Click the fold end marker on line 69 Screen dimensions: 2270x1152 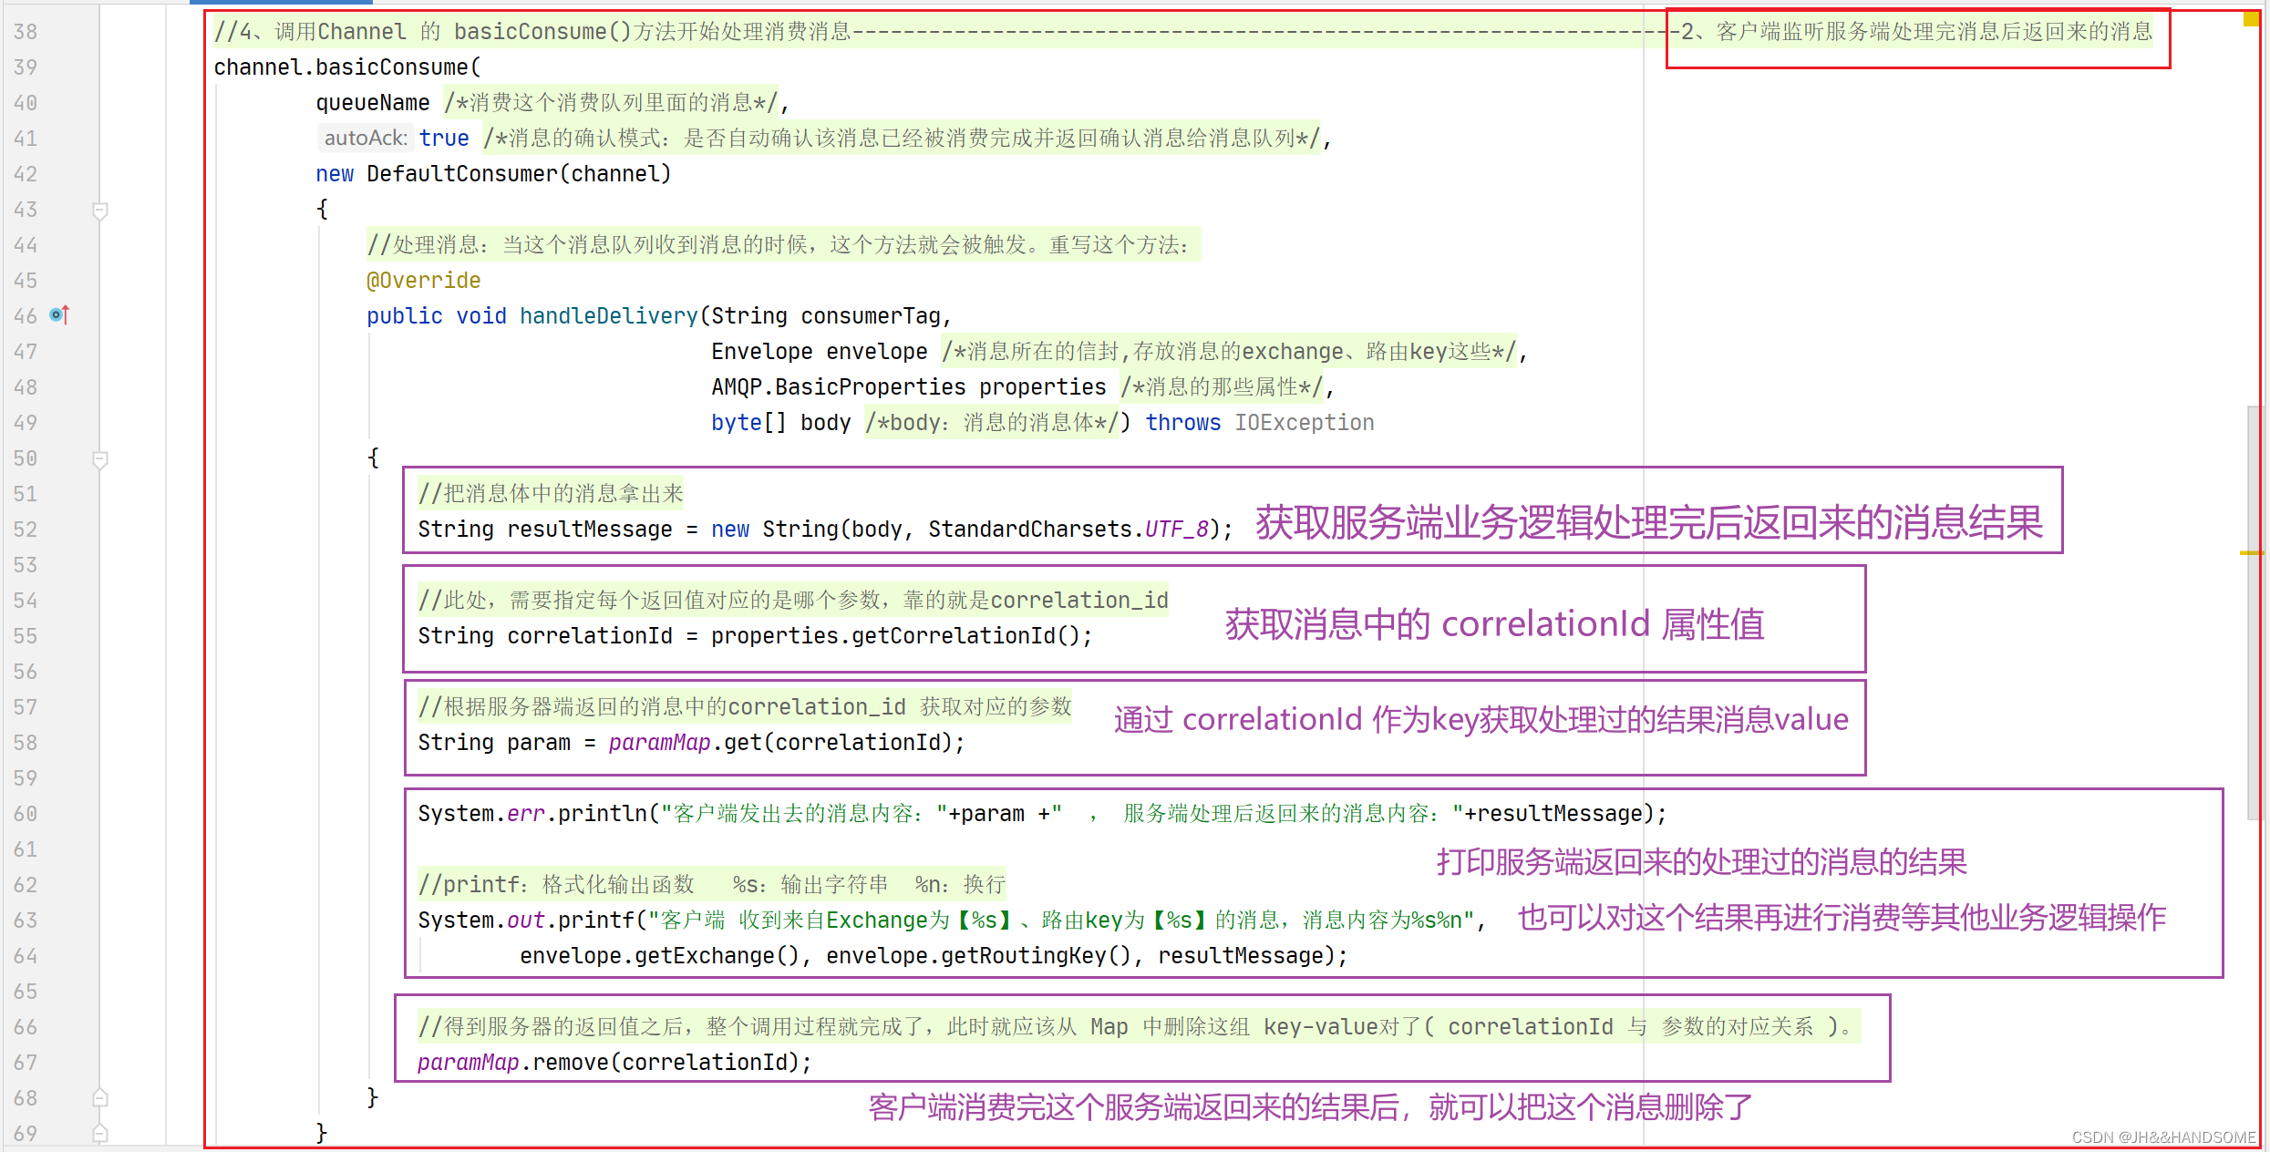tap(100, 1134)
